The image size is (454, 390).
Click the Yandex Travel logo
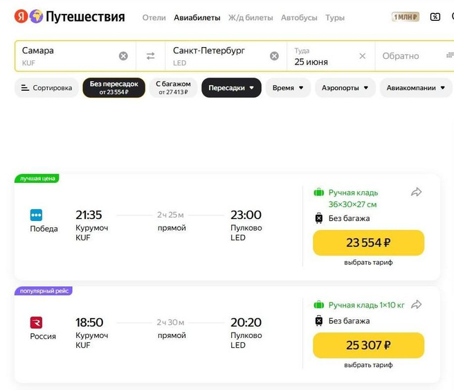click(x=69, y=17)
